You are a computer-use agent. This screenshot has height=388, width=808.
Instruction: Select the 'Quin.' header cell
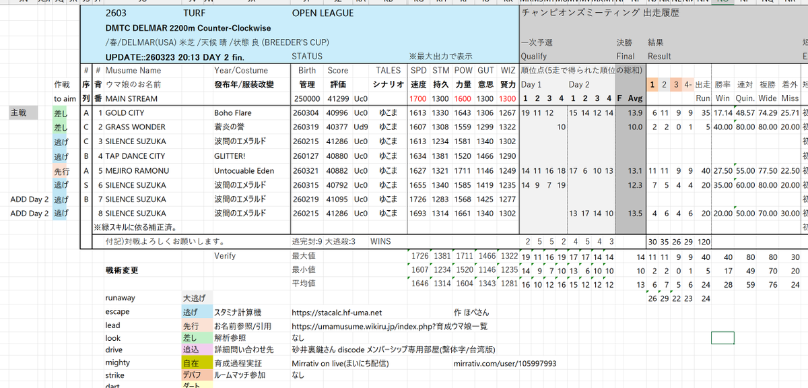[x=745, y=98]
